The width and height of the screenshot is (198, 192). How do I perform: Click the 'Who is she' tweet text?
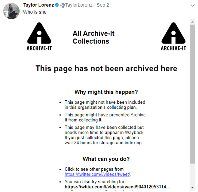[35, 12]
